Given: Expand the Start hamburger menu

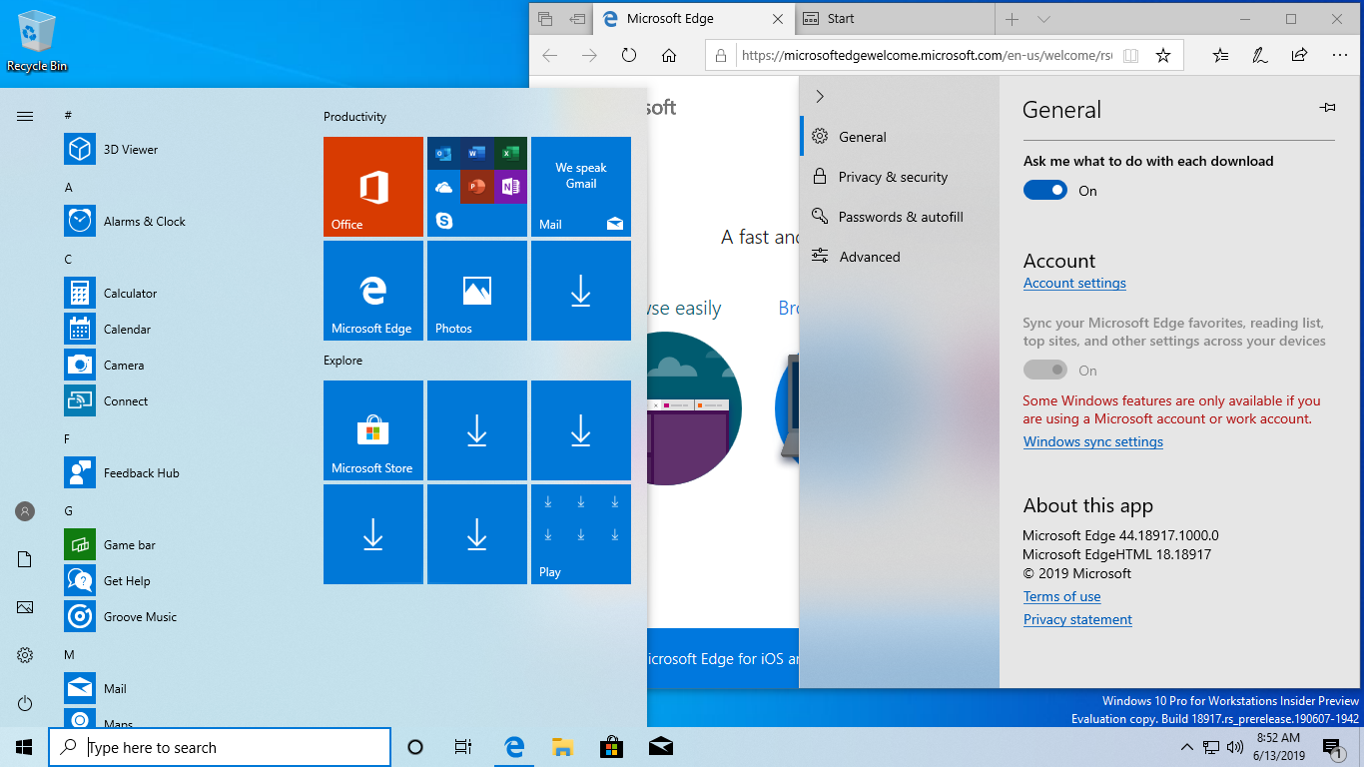Looking at the screenshot, I should 25,116.
